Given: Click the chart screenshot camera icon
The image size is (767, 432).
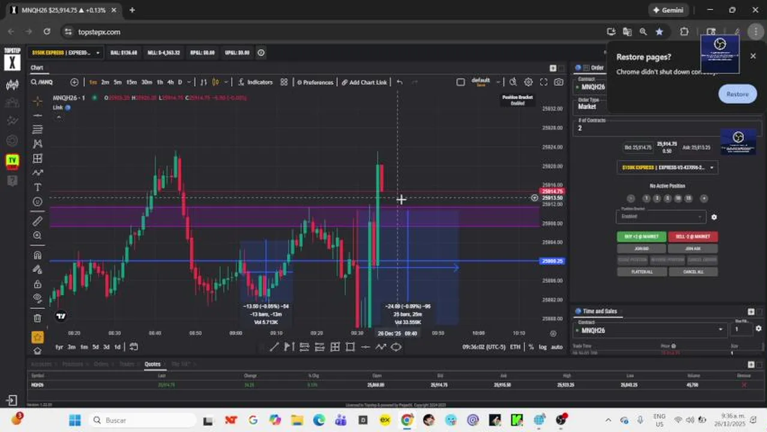Looking at the screenshot, I should [x=559, y=82].
